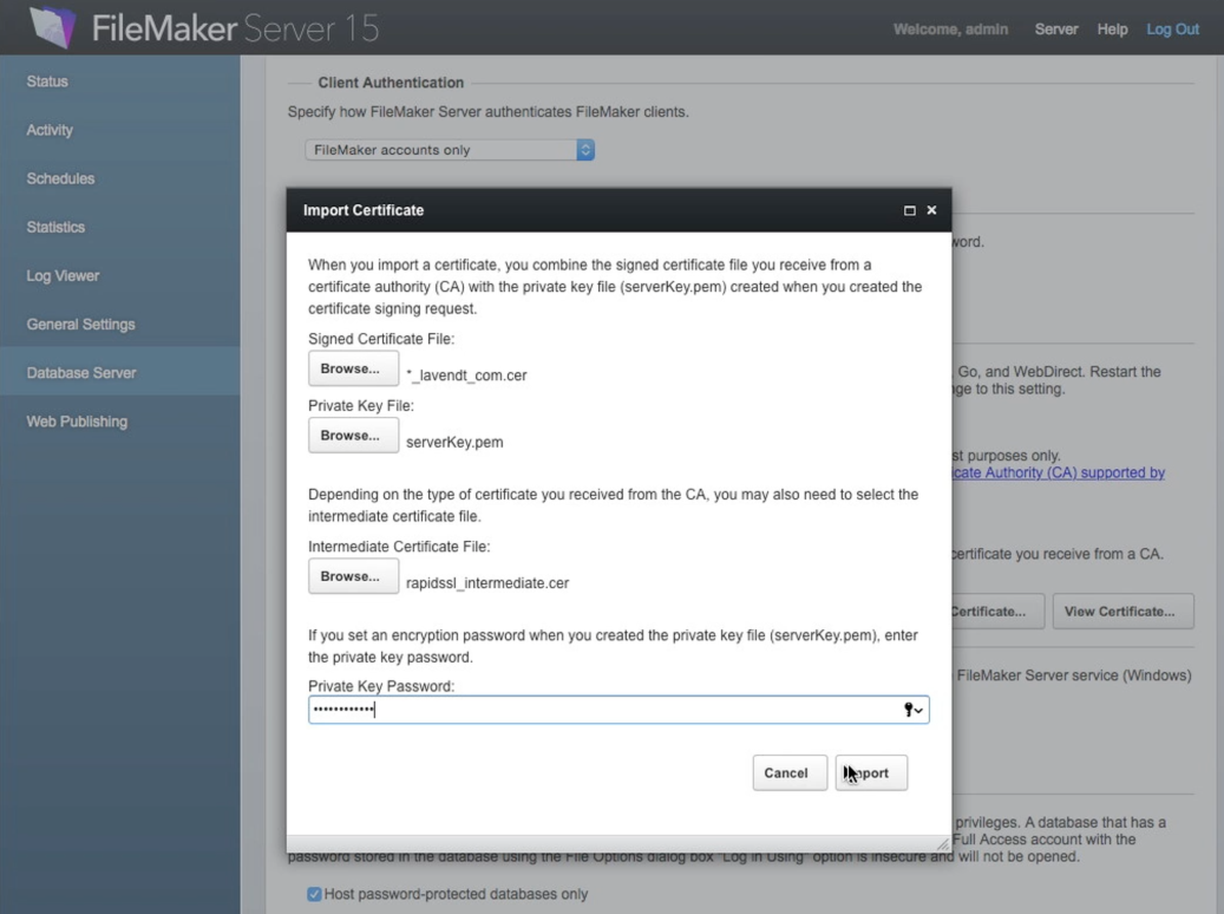The height and width of the screenshot is (914, 1224).
Task: Browse for Signed Certificate File
Action: point(353,368)
